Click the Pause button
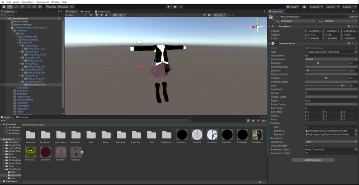The height and width of the screenshot is (185, 359). tap(175, 7)
